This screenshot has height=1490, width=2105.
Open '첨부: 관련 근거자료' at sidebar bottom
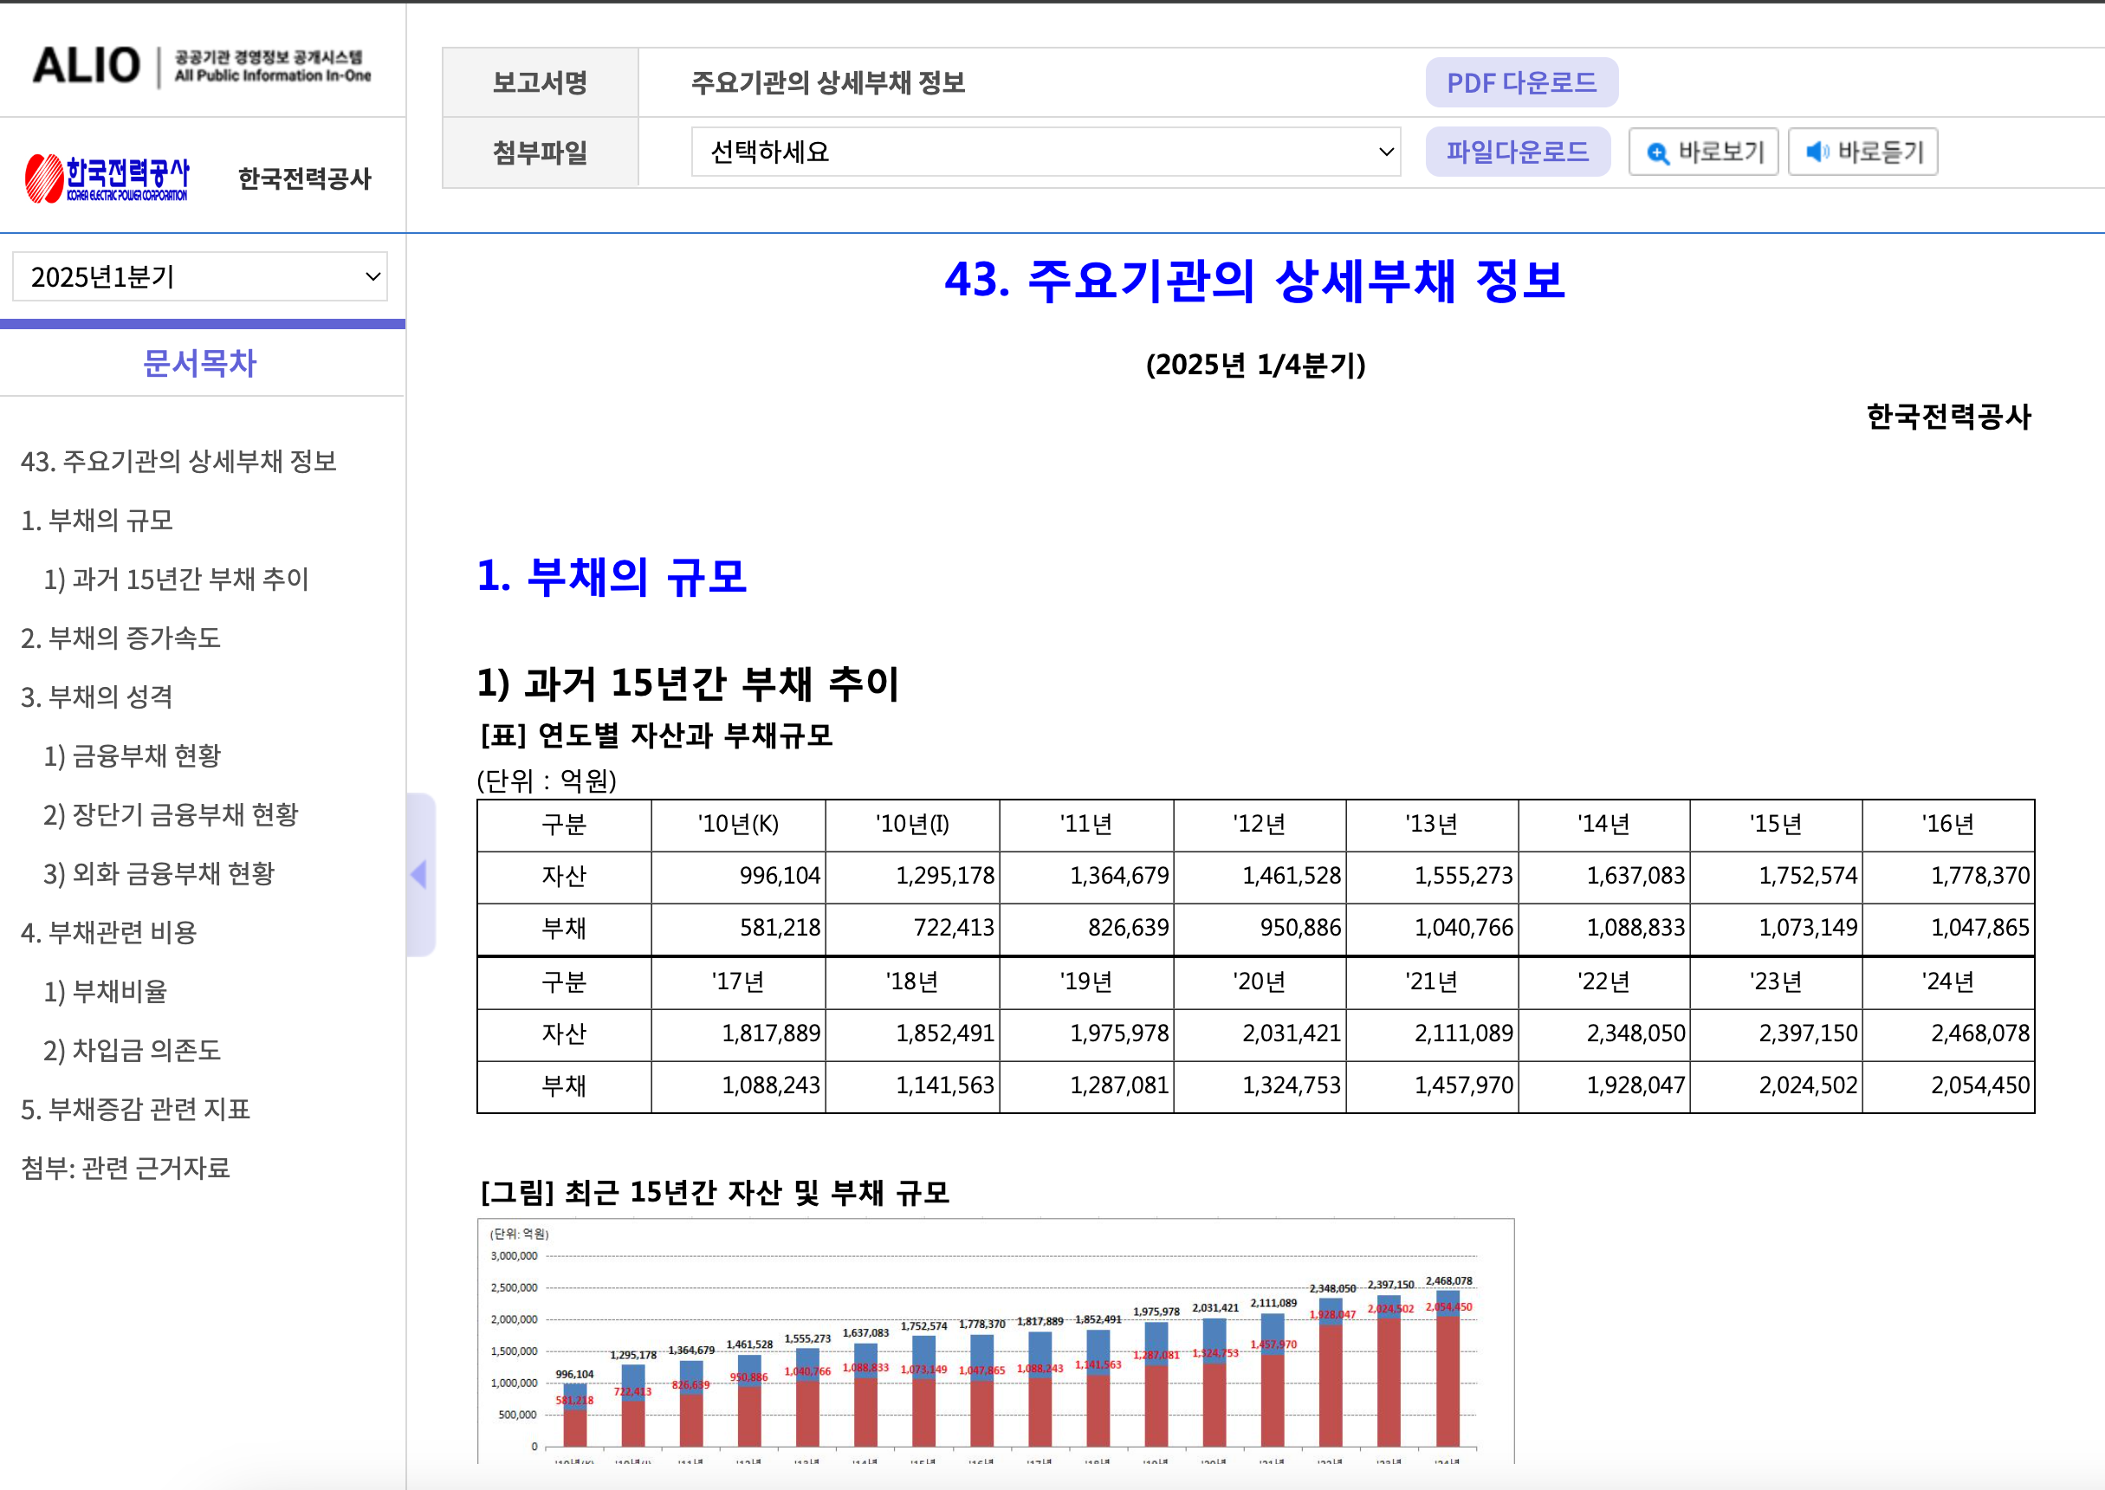point(125,1169)
